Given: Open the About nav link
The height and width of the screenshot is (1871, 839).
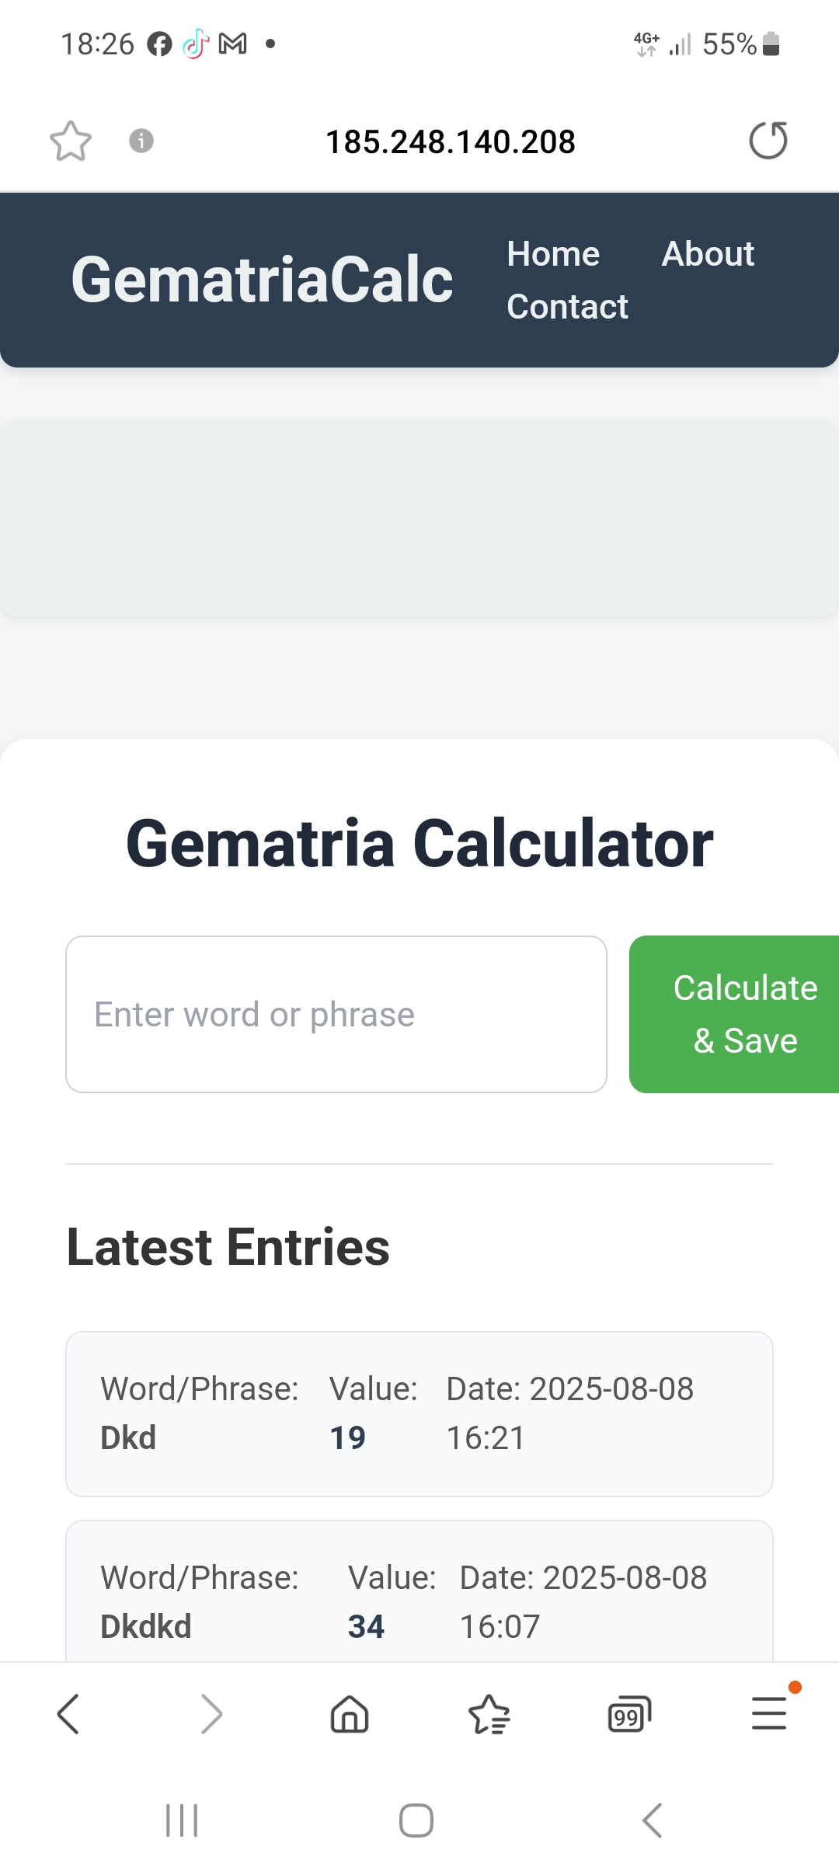Looking at the screenshot, I should (x=708, y=254).
